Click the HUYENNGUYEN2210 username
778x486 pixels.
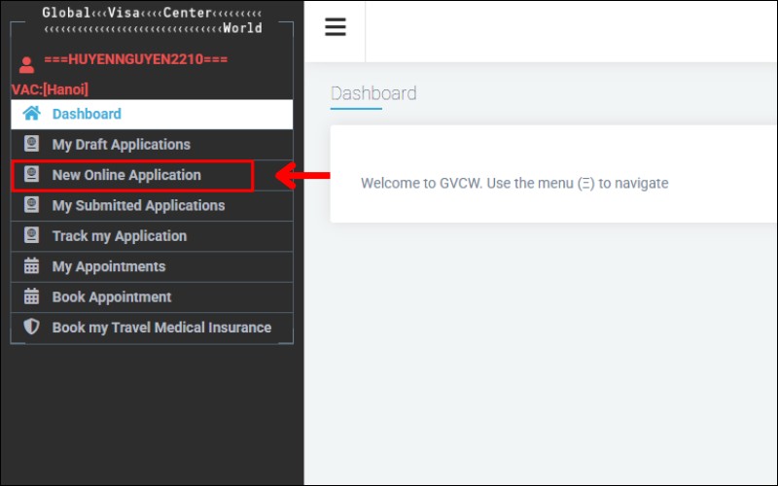pyautogui.click(x=135, y=59)
